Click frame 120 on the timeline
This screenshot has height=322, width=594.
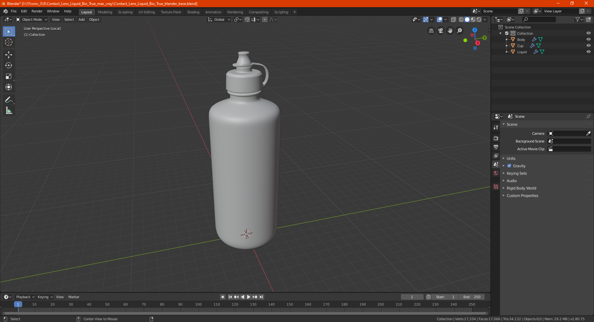(235, 304)
